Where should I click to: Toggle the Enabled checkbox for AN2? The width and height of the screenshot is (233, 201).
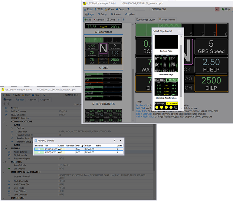coord(39,152)
